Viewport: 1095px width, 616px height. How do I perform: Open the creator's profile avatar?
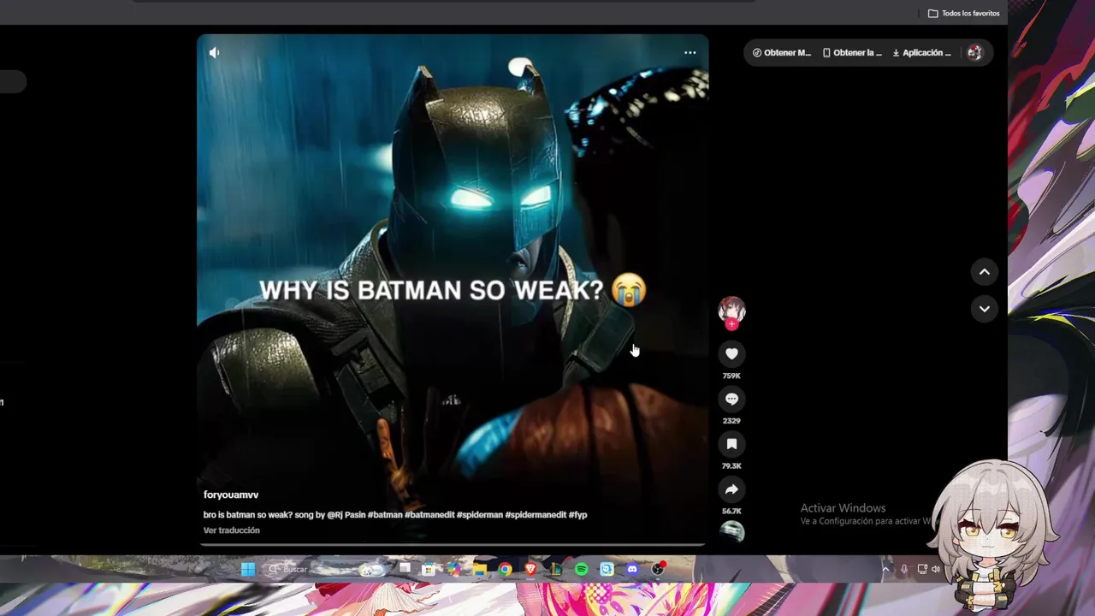click(731, 310)
